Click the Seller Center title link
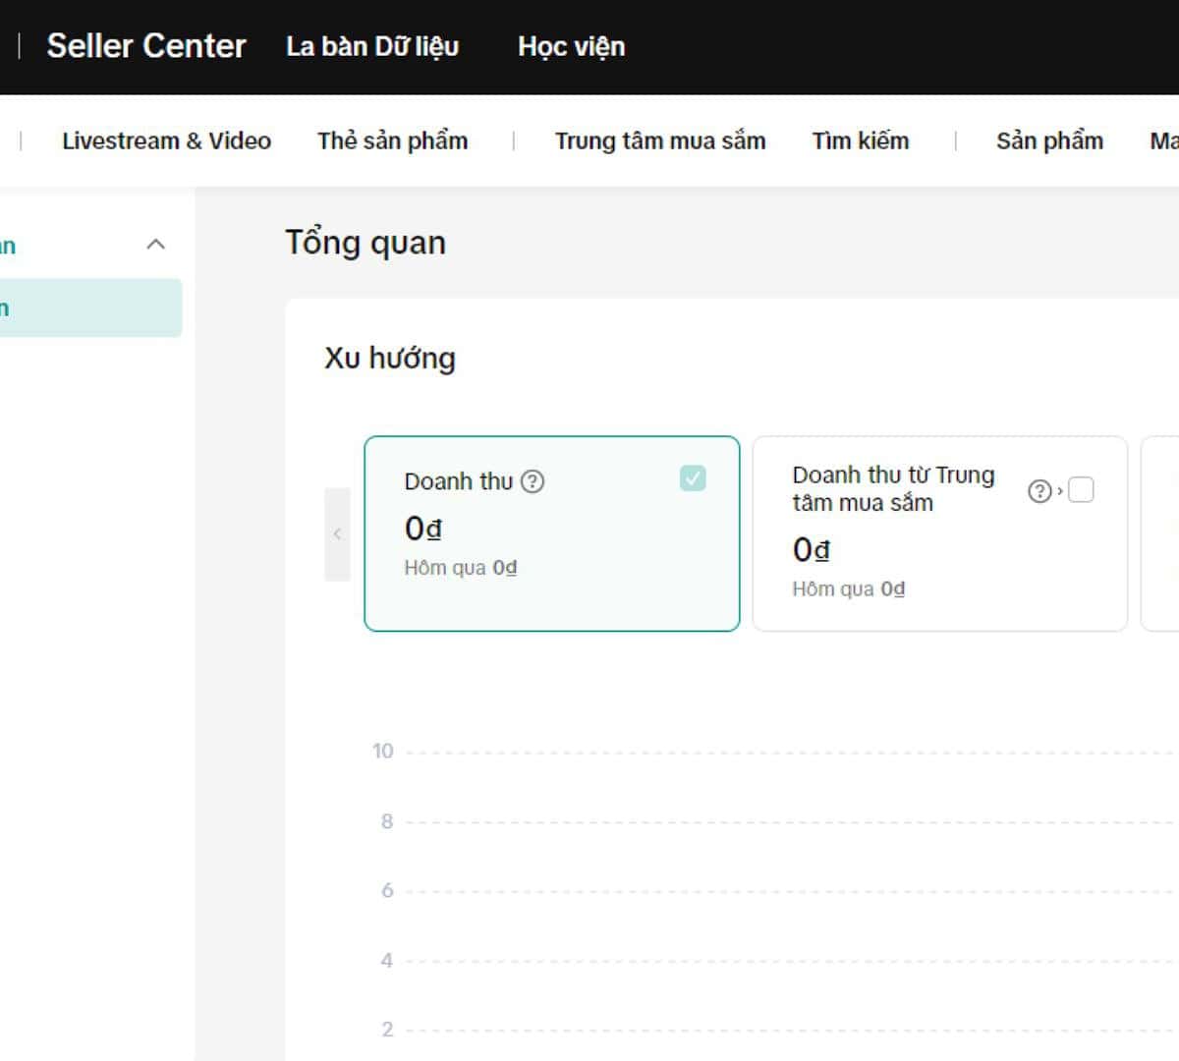1179x1061 pixels. (x=146, y=46)
